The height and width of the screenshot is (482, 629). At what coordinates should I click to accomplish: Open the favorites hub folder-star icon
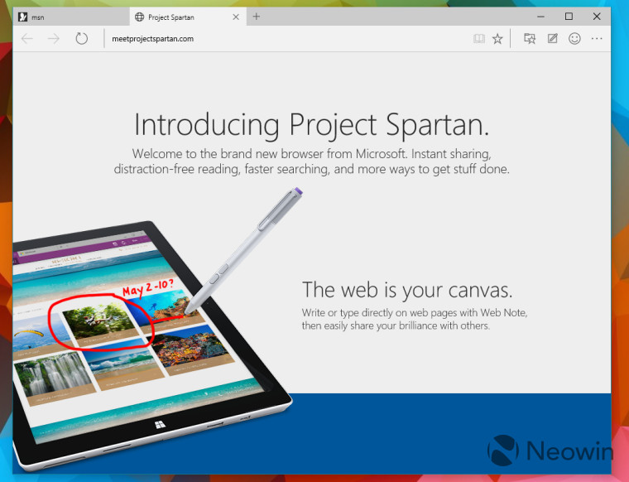click(x=530, y=39)
